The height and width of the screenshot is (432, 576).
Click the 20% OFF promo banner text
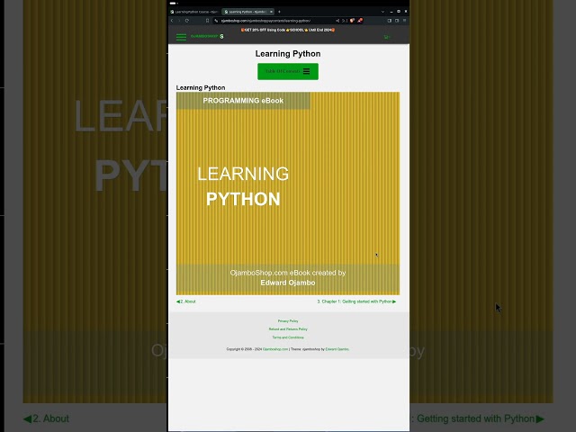[288, 30]
